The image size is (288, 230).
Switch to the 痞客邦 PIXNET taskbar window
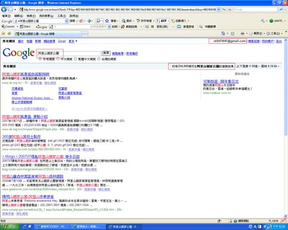[x=52, y=227]
